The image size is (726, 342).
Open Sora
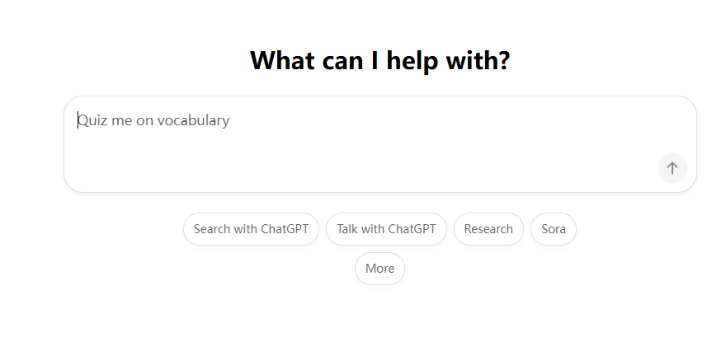tap(554, 229)
